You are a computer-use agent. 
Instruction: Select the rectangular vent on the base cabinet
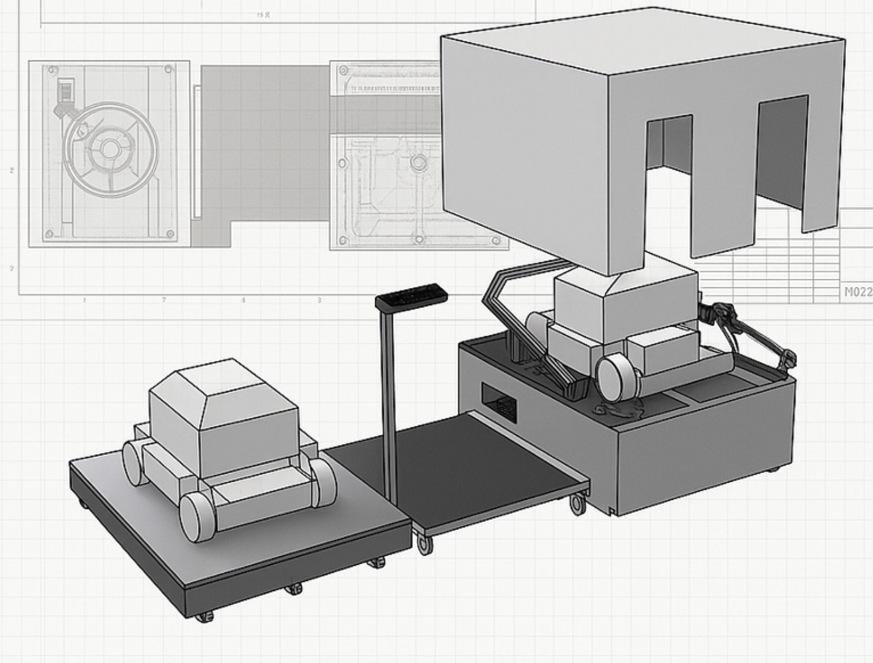[x=499, y=402]
